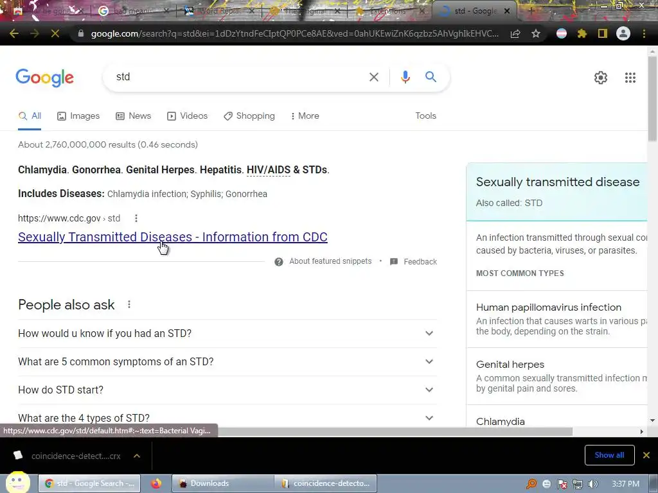658x493 pixels.
Task: Open Genital herpes entry
Action: 510,365
